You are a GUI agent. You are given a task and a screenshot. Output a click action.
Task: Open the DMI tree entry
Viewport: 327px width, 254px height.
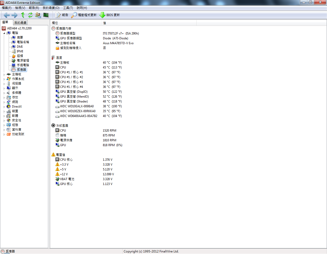[x=20, y=47]
